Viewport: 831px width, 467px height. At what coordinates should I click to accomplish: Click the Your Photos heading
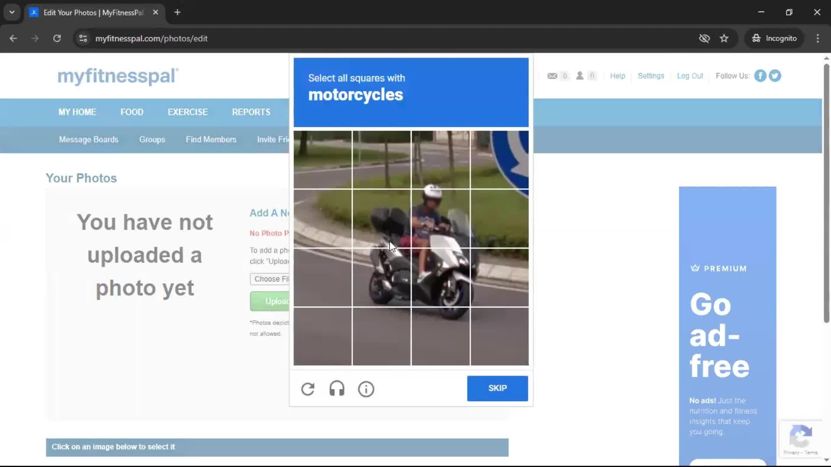pyautogui.click(x=81, y=178)
